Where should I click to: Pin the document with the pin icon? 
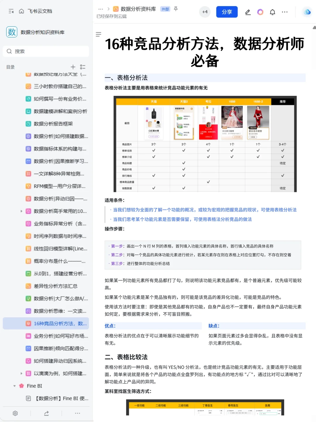click(176, 9)
